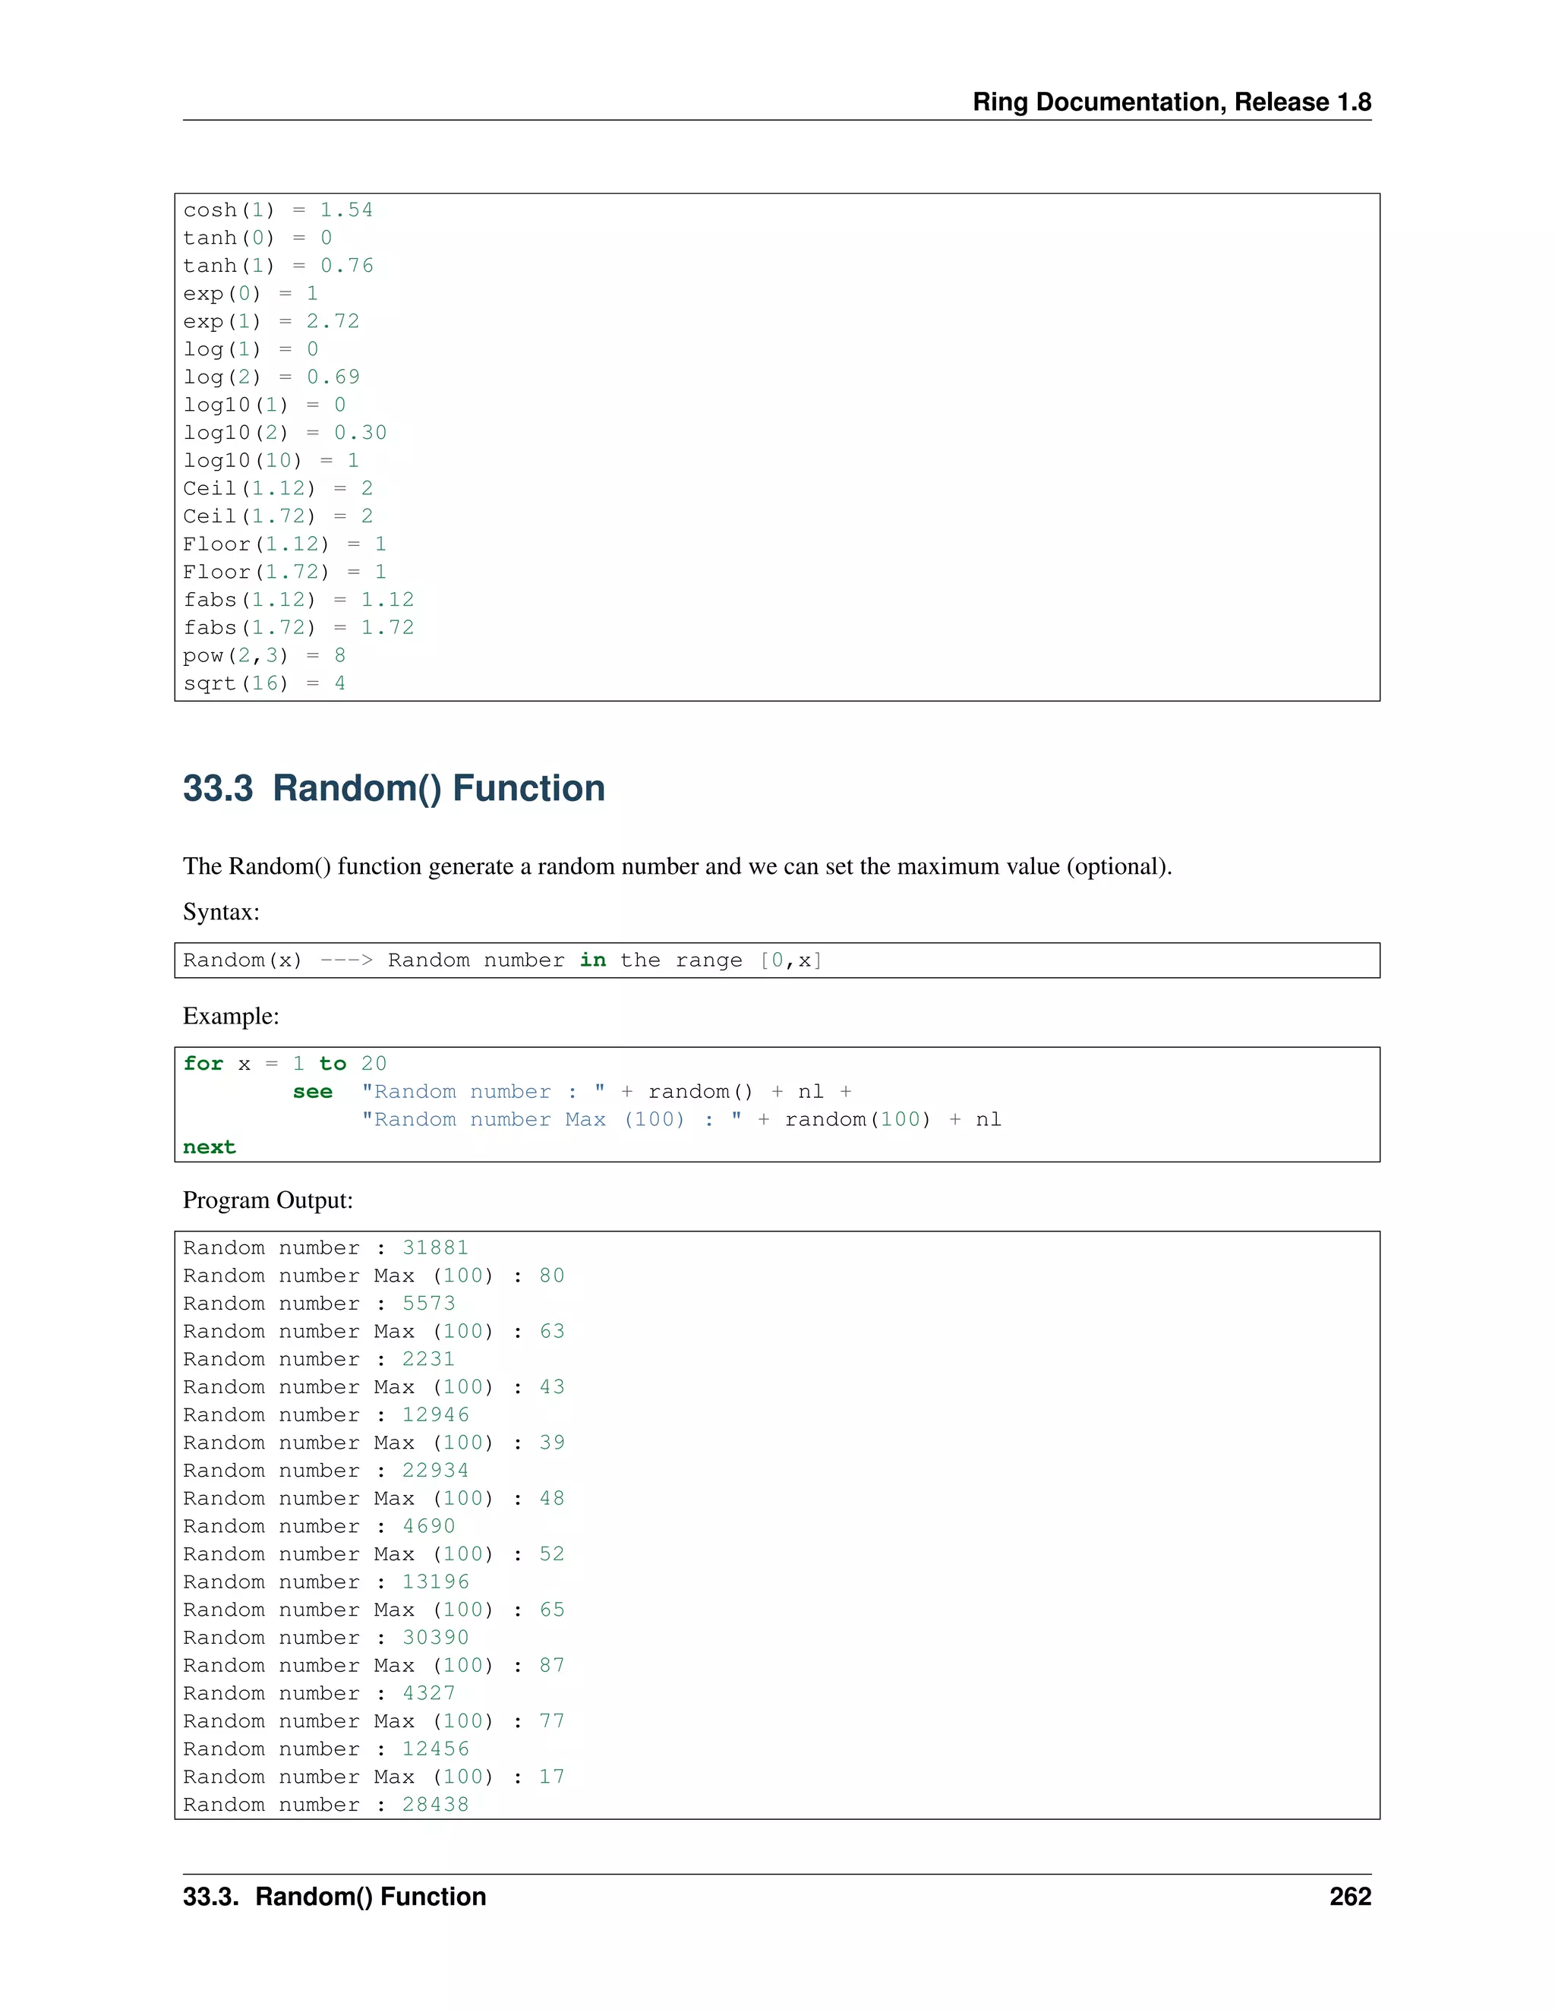Click the 'Example:' label

click(230, 1016)
